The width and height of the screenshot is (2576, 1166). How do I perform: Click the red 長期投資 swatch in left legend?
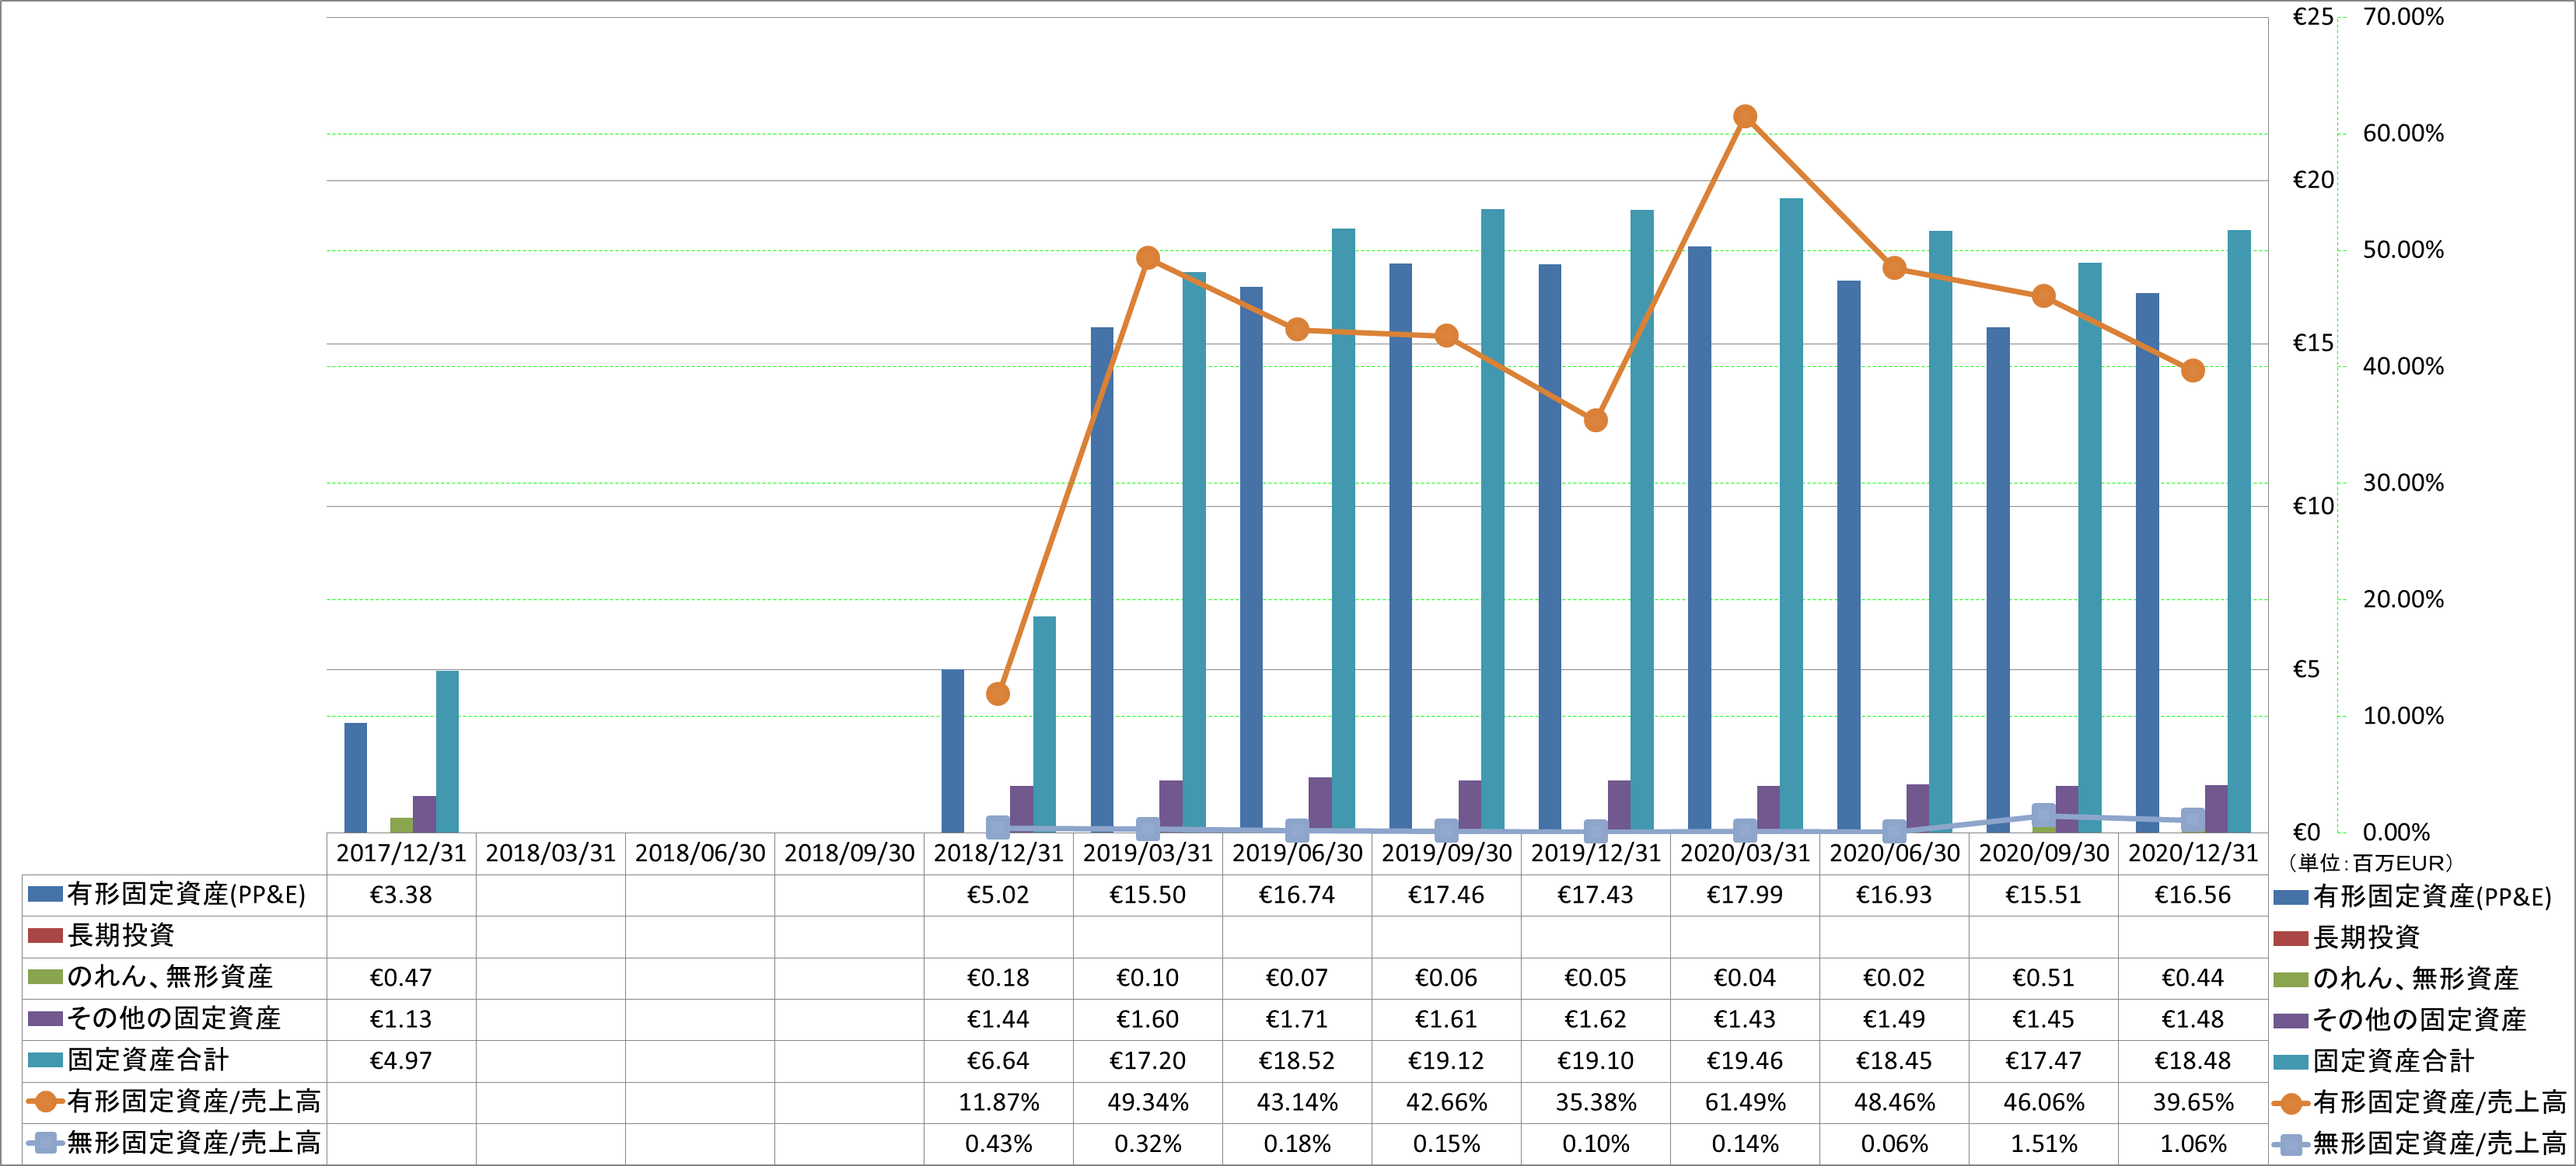45,935
